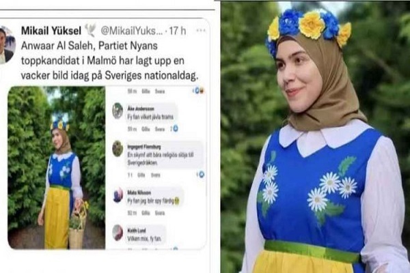Click the laughing reaction icons on top comment
410x273 pixels.
(x=199, y=91)
